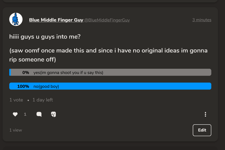Click the 'hiiii guys u guys into me?' text
The height and width of the screenshot is (150, 225).
45,37
